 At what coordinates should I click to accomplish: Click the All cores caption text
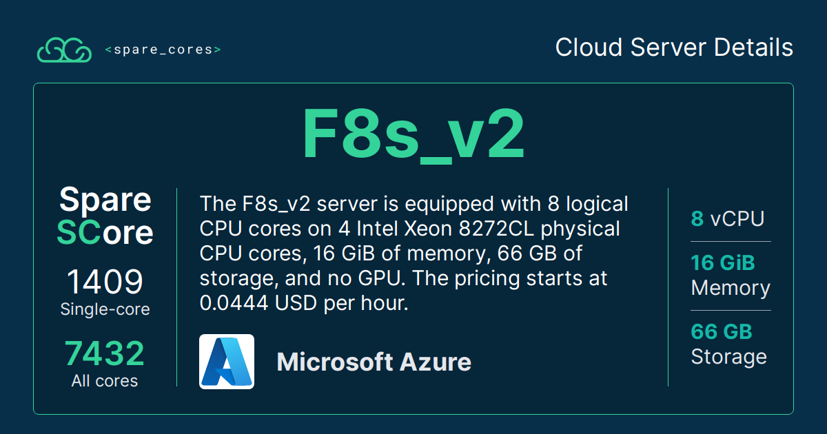(x=105, y=381)
